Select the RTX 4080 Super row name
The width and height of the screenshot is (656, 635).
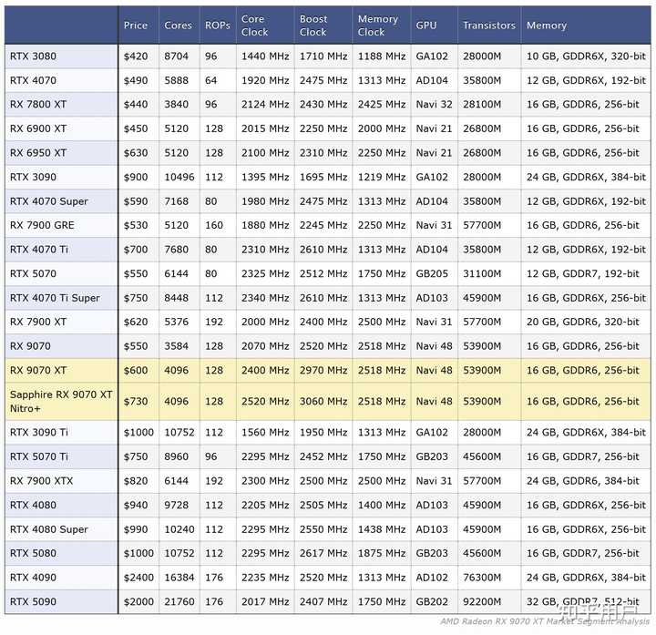(x=49, y=529)
